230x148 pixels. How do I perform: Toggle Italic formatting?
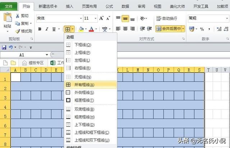(47, 29)
